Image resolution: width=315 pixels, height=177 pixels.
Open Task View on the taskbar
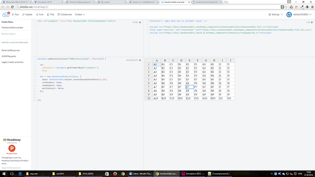point(12,174)
